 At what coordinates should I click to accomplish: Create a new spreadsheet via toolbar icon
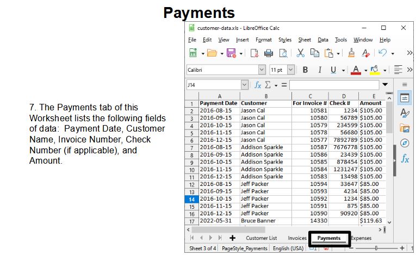coord(193,53)
